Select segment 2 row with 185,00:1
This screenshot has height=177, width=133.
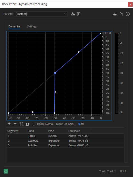click(x=65, y=141)
